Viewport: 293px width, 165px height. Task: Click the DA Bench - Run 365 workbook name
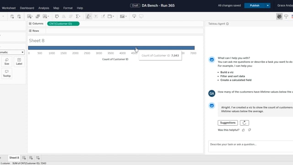pos(158,5)
